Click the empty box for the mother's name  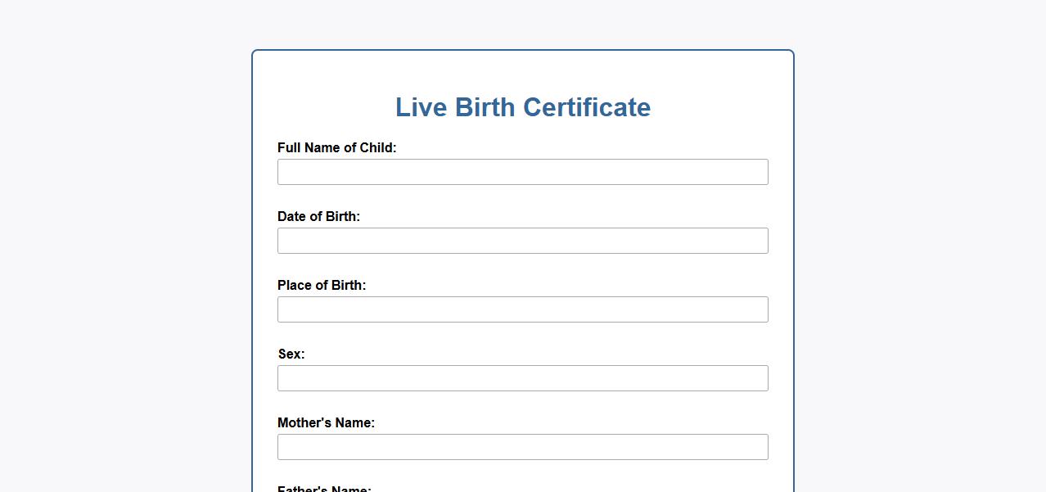click(522, 447)
